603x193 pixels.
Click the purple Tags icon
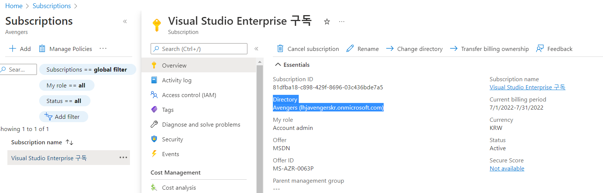coord(154,110)
